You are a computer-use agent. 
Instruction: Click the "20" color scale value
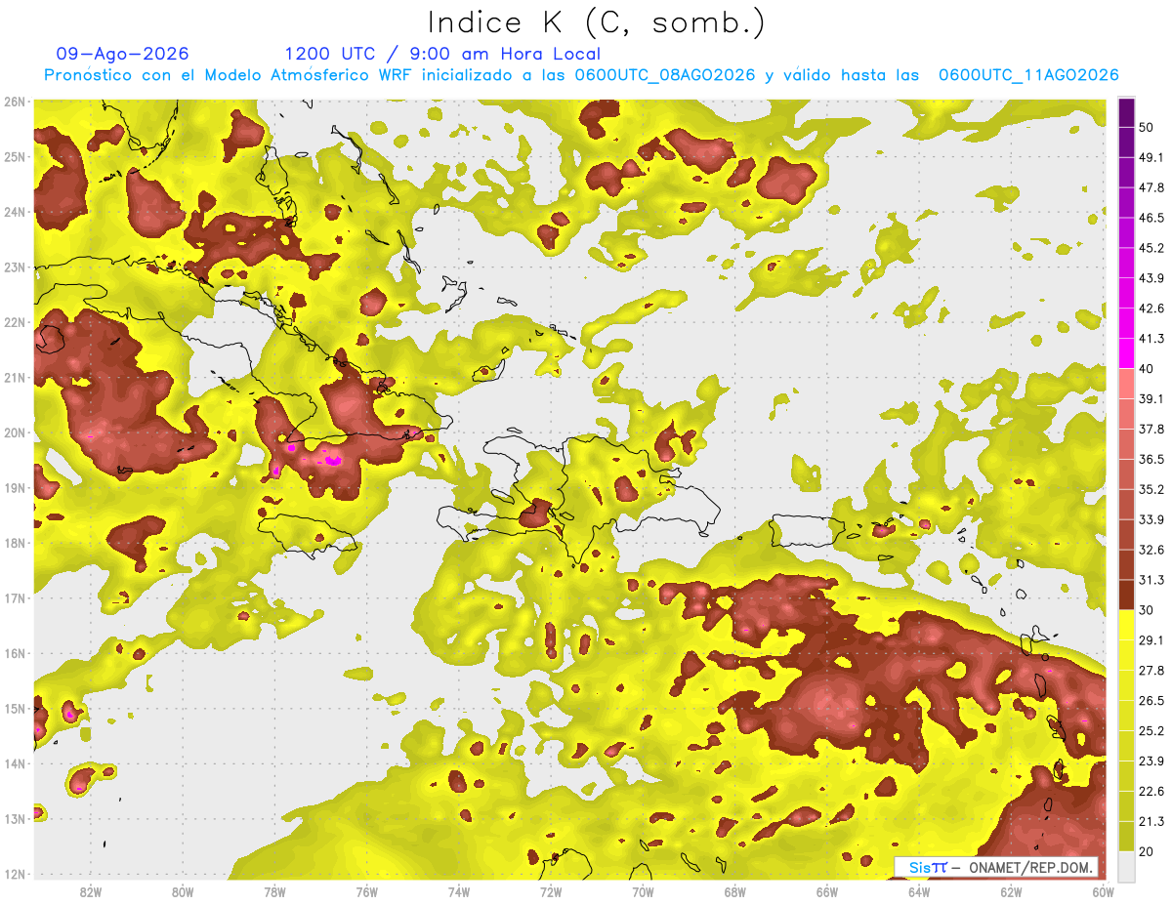pyautogui.click(x=1148, y=852)
